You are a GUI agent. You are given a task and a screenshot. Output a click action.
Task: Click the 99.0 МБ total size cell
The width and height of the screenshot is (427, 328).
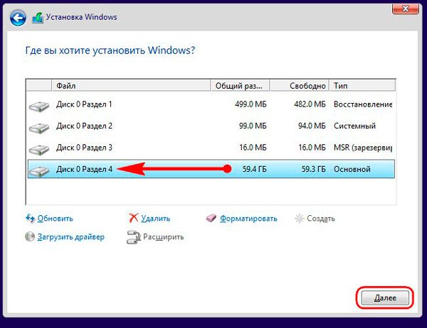[253, 126]
